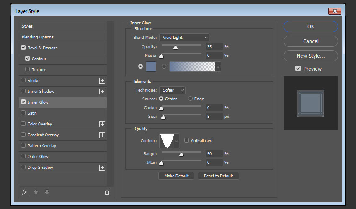Click the solid glow color swatch
Screen dimensions: 356x209
point(151,66)
